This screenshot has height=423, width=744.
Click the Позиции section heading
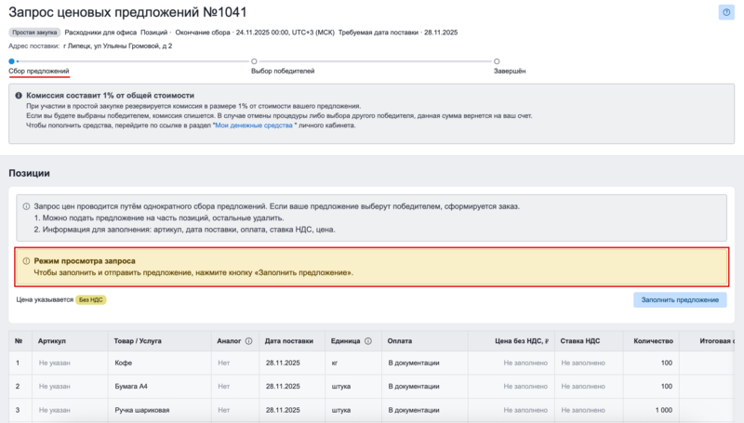(29, 173)
